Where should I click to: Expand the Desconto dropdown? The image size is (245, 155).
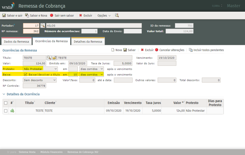point(40,80)
